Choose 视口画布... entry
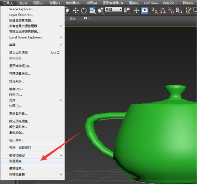The width and height of the screenshot is (197, 184). coord(33,140)
